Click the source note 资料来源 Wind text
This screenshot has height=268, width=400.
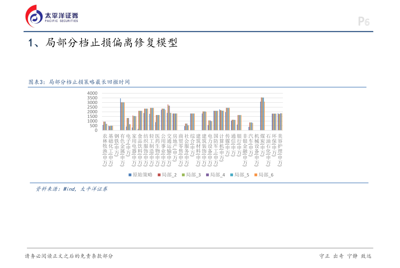[x=71, y=189]
